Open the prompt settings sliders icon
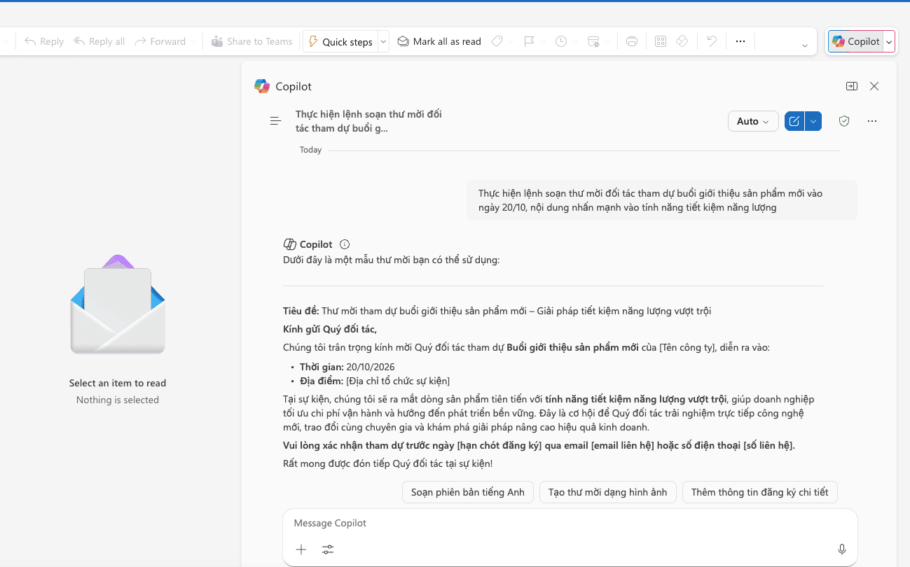The image size is (910, 567). click(x=328, y=549)
